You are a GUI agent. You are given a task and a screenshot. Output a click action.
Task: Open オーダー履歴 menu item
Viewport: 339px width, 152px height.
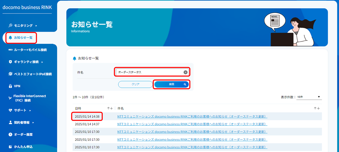(x=23, y=135)
